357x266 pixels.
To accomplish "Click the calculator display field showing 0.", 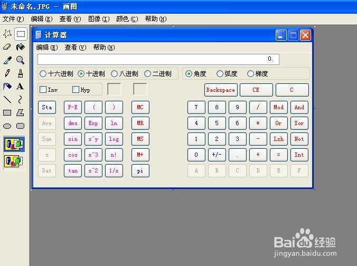I will click(x=158, y=60).
